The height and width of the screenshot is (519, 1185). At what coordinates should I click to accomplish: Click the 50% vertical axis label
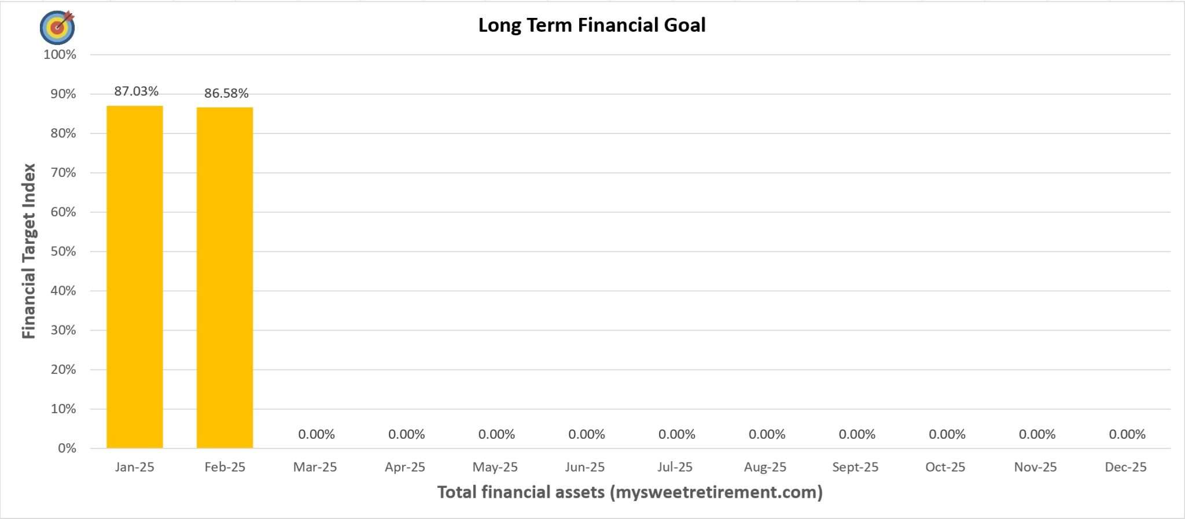click(x=63, y=251)
